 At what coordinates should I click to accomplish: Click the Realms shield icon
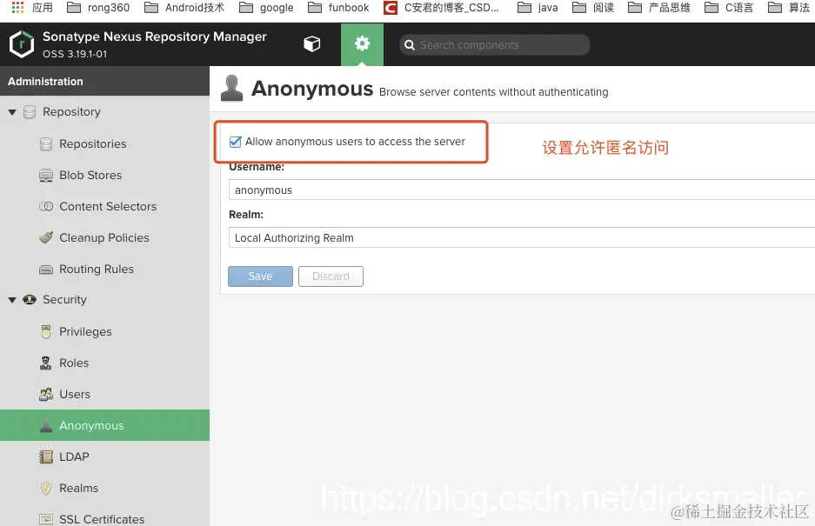tap(46, 488)
